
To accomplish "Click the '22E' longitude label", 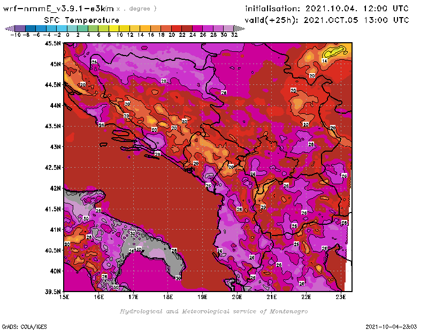I will pyautogui.click(x=306, y=297).
